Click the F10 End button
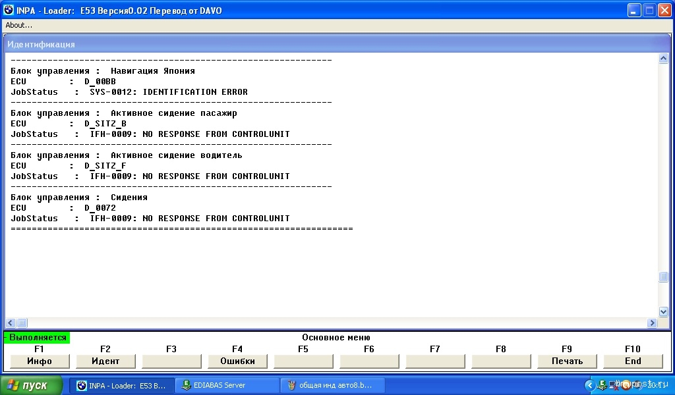Viewport: 675px width, 395px height. (633, 361)
